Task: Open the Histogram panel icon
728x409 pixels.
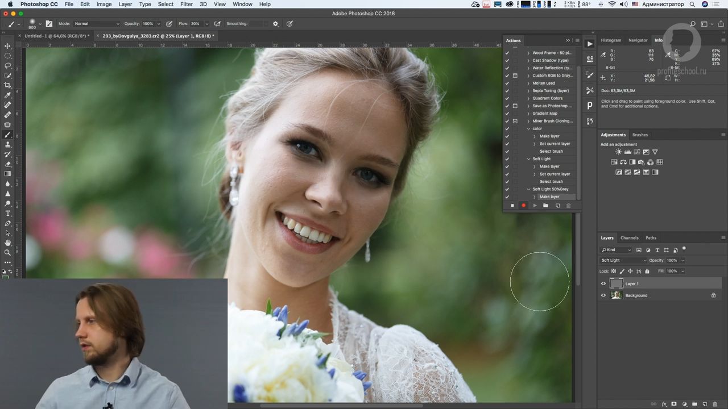Action: click(x=611, y=40)
